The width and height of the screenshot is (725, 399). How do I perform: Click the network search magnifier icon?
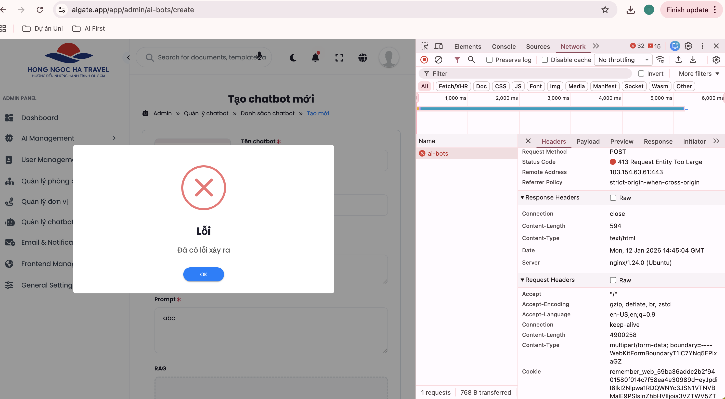point(471,60)
